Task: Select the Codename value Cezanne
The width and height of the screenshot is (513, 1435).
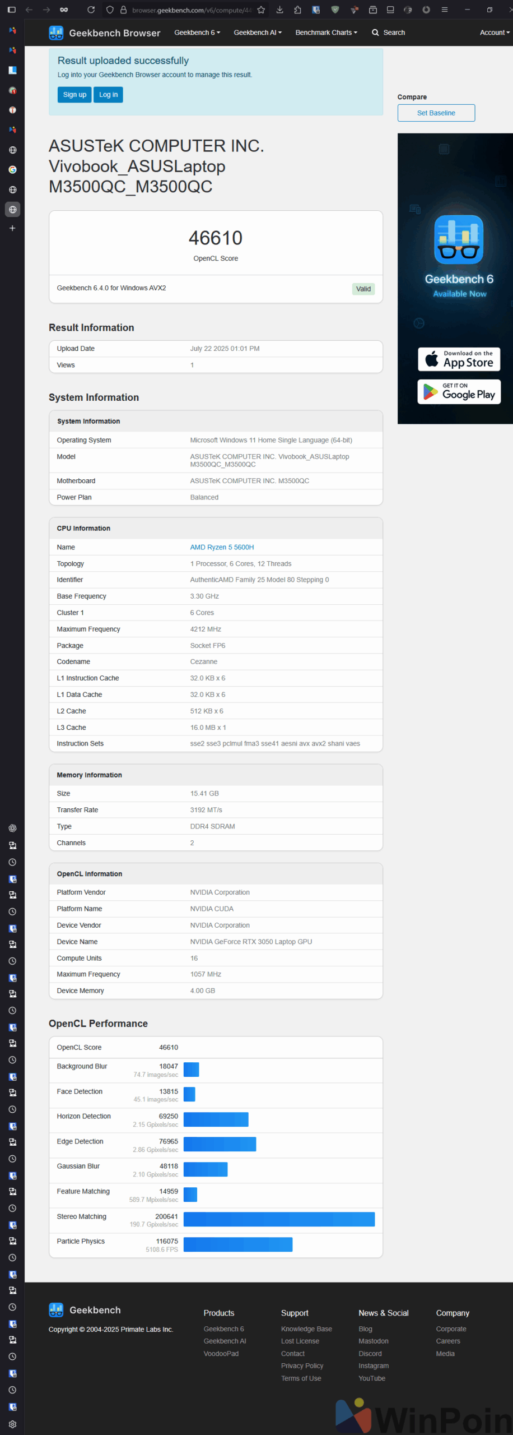Action: pyautogui.click(x=204, y=661)
